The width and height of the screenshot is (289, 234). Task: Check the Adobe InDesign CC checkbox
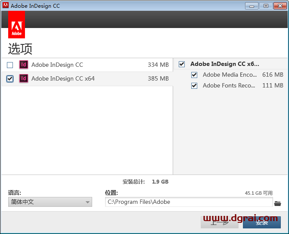(x=10, y=65)
